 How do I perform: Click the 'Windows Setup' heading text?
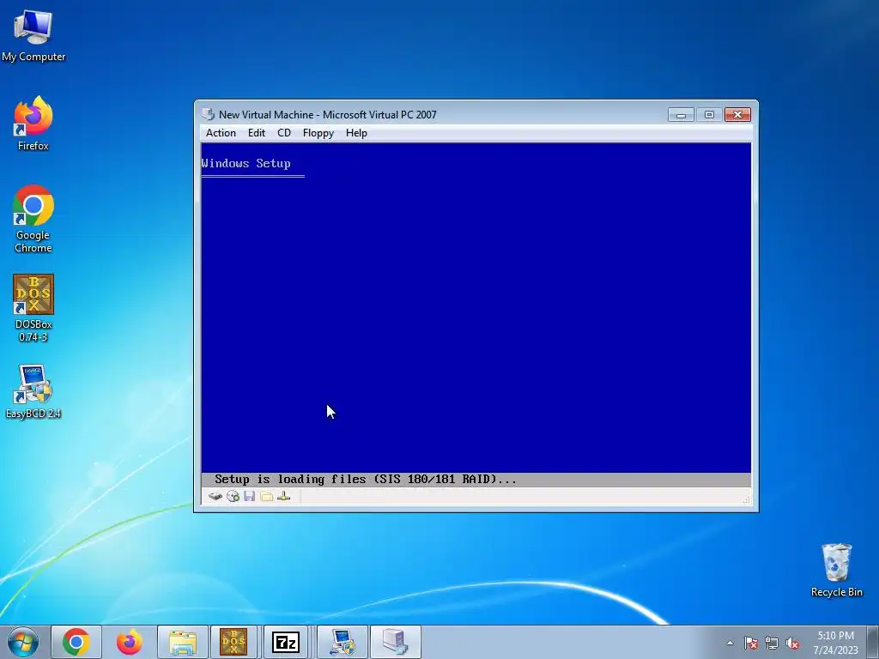pyautogui.click(x=246, y=163)
